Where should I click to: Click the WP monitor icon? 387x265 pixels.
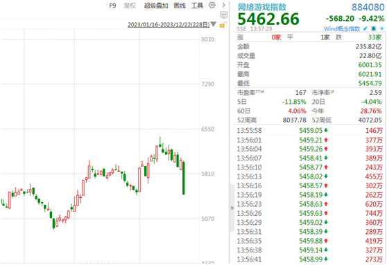tap(223, 15)
